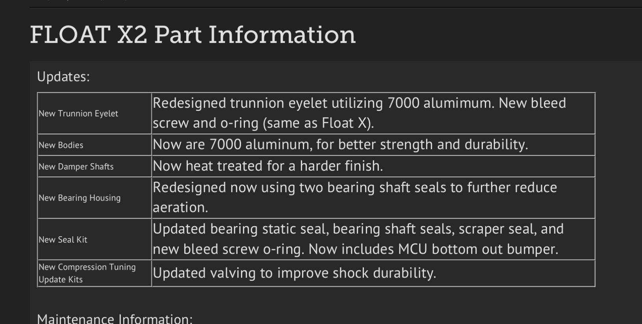Click the 7000 aluminum strength and durability description
642x324 pixels.
click(x=340, y=145)
